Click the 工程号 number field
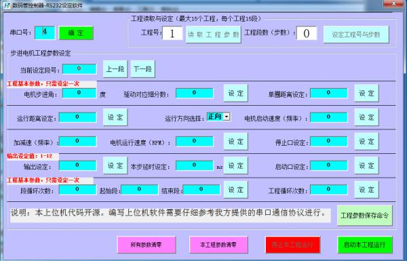Image resolution: width=407 pixels, height=261 pixels. [172, 33]
